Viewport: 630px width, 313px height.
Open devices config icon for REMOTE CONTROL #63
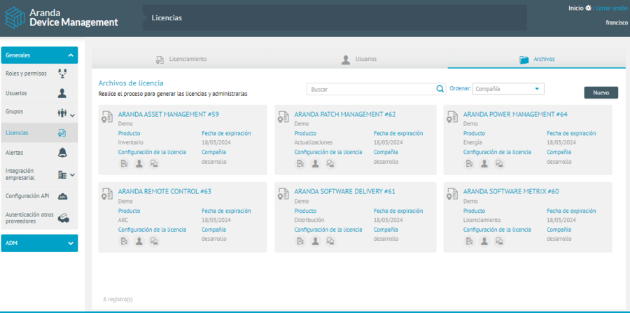pyautogui.click(x=154, y=241)
